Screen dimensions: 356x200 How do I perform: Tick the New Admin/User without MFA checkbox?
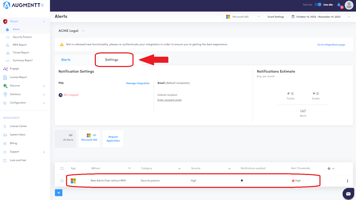62,181
